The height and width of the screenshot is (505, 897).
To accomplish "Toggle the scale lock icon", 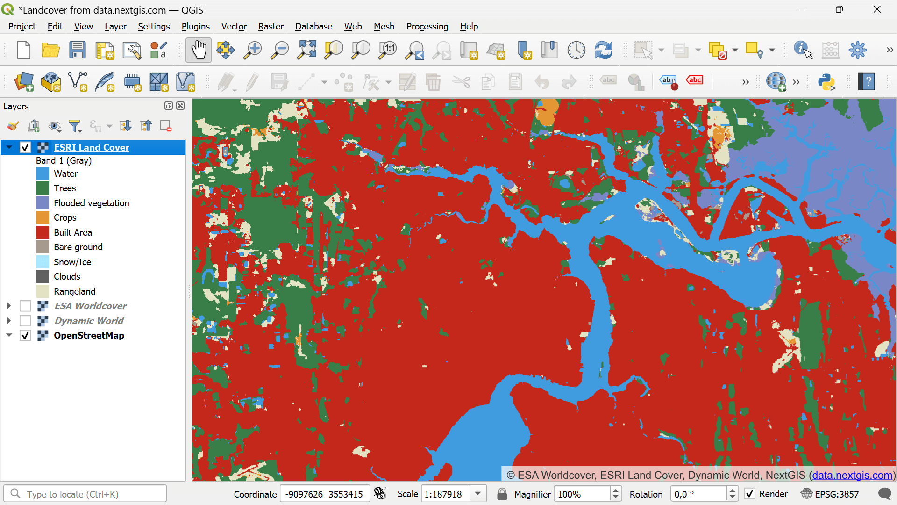I will point(502,494).
